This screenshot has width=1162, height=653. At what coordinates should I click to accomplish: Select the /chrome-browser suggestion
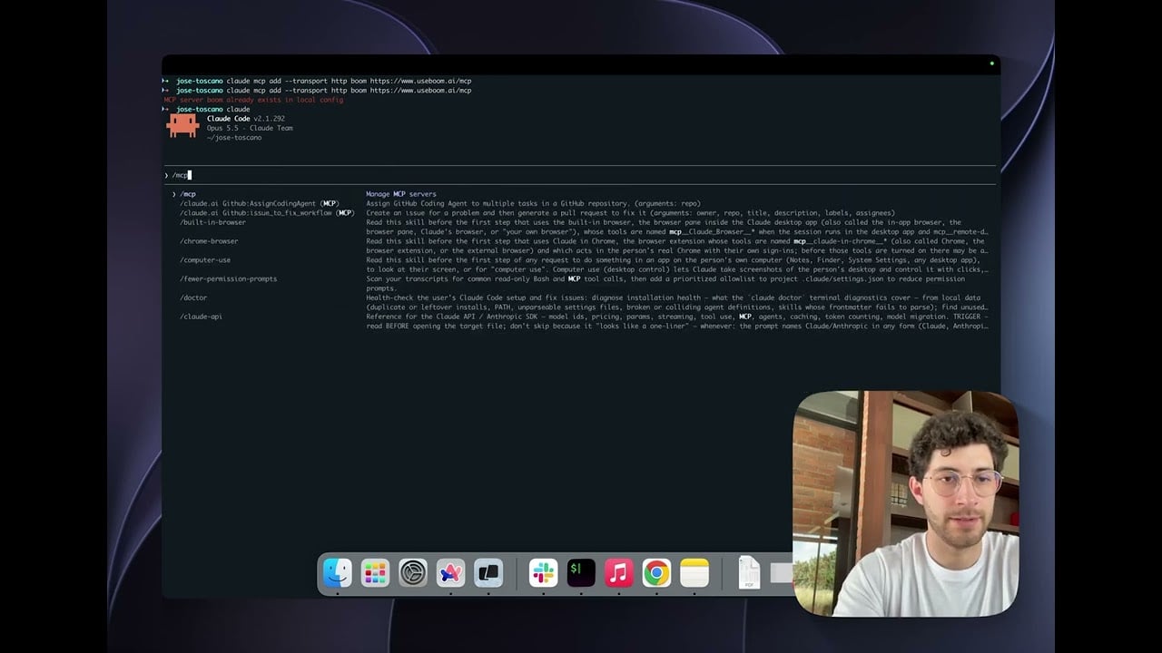[209, 241]
